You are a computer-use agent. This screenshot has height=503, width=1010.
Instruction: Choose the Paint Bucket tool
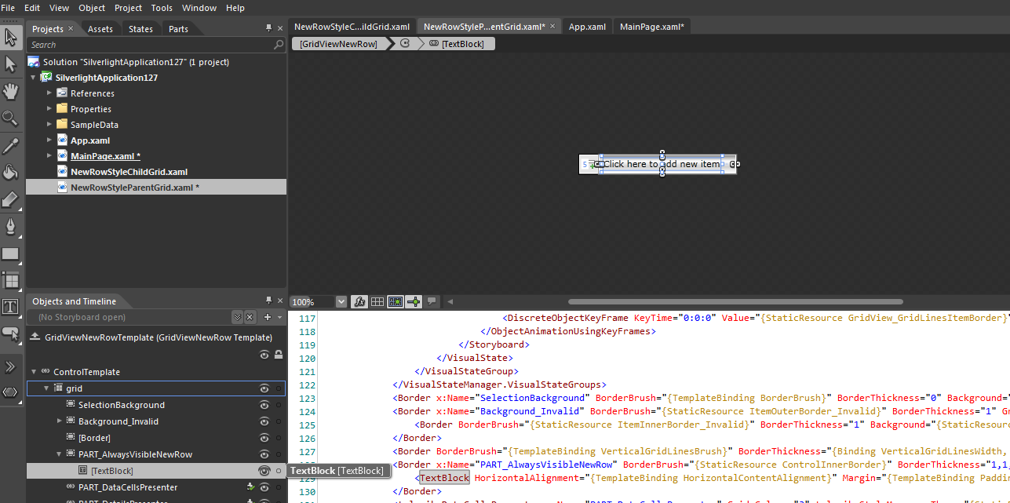click(11, 173)
